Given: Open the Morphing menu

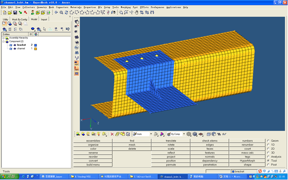Looking at the screenshot, I should click(126, 7).
